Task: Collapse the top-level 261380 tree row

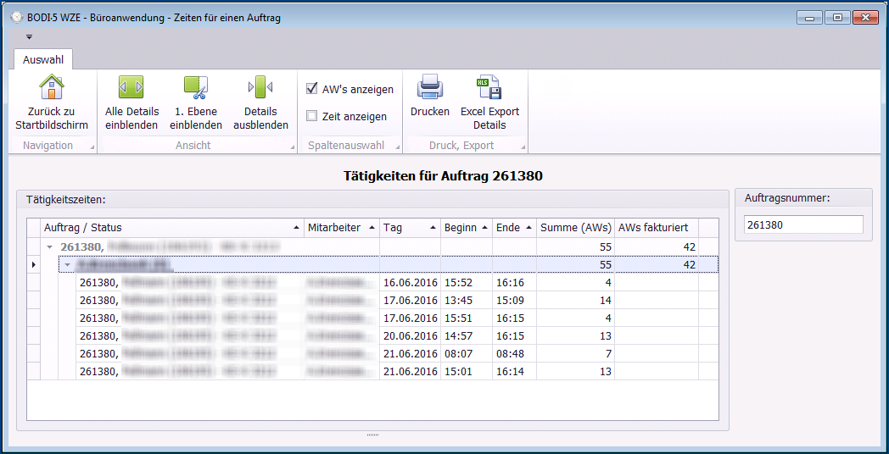Action: coord(50,247)
